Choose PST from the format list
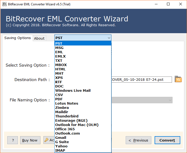The height and width of the screenshot is (153, 187). click(x=83, y=43)
